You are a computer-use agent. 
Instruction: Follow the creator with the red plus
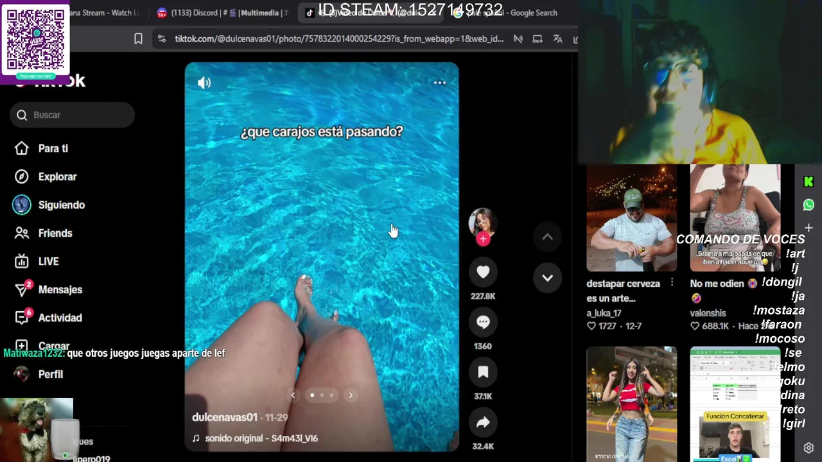(483, 239)
